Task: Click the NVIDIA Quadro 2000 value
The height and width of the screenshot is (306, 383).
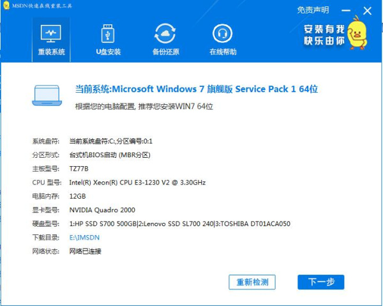Action: pos(102,210)
